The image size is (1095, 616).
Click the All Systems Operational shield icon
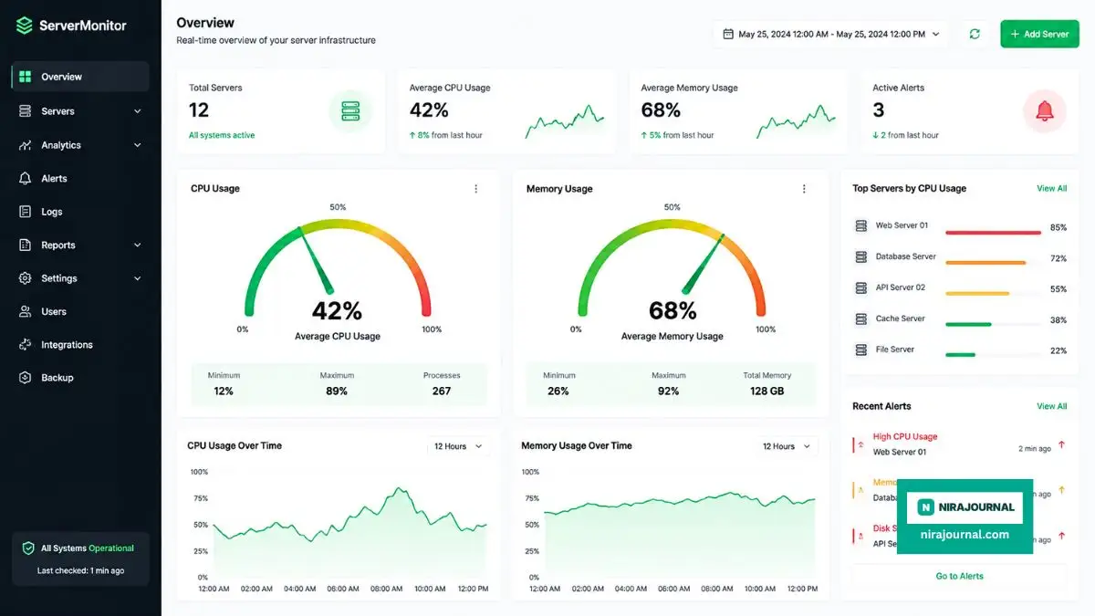[28, 548]
